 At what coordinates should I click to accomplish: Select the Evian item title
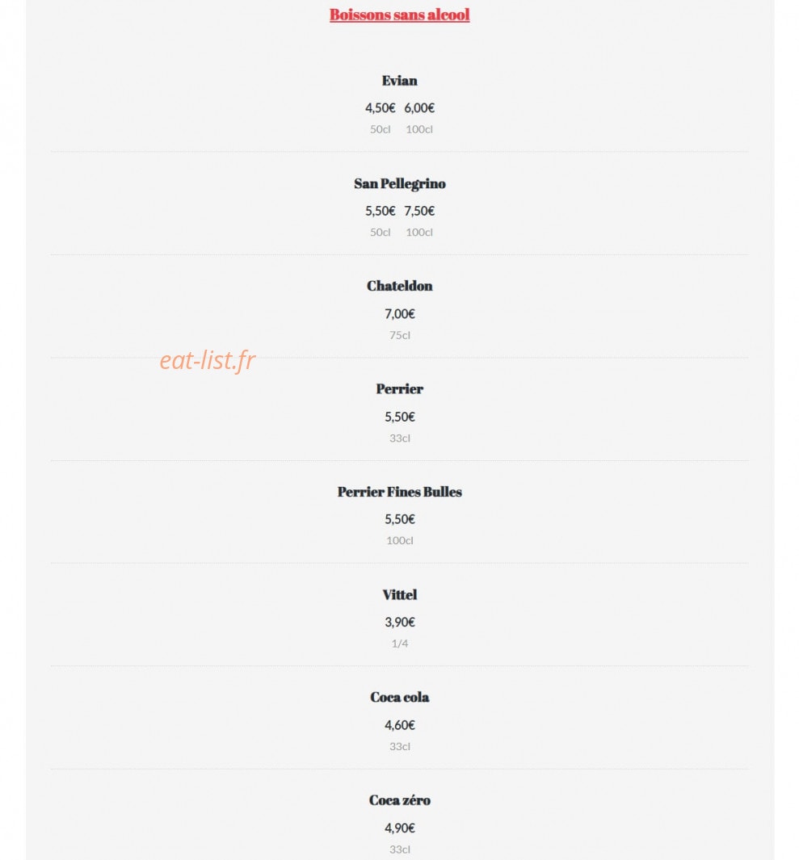coord(399,81)
